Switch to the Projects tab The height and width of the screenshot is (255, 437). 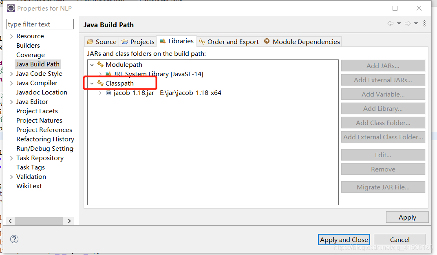pos(138,41)
